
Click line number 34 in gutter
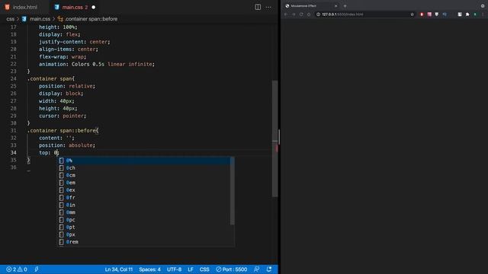click(x=14, y=152)
